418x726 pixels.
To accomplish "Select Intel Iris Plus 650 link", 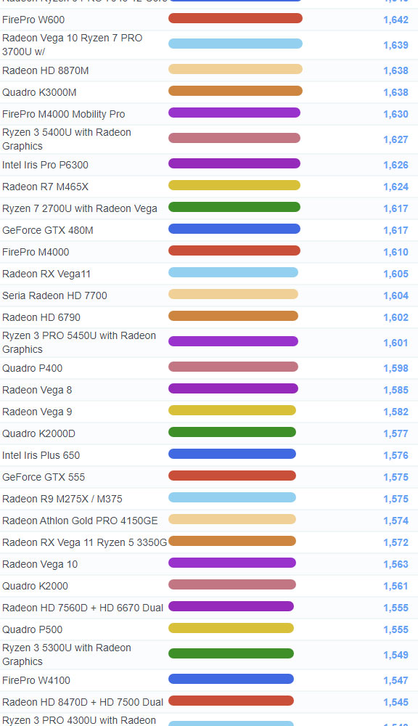I will [41, 456].
